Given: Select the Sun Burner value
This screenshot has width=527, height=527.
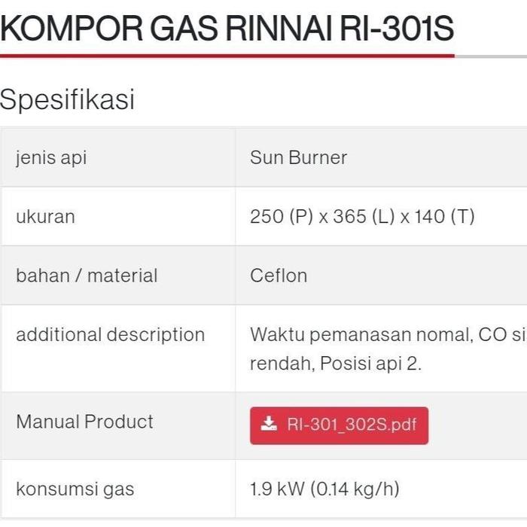Looking at the screenshot, I should 298,157.
